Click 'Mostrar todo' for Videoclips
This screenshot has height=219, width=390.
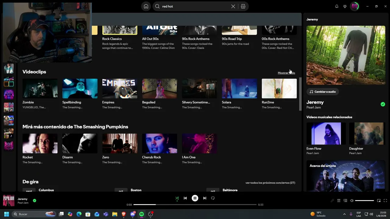pos(286,73)
